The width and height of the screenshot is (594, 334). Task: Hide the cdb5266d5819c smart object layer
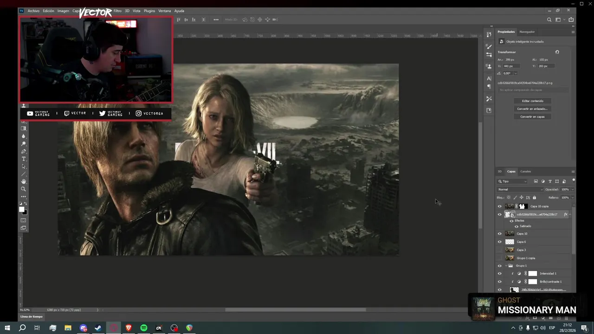(500, 214)
